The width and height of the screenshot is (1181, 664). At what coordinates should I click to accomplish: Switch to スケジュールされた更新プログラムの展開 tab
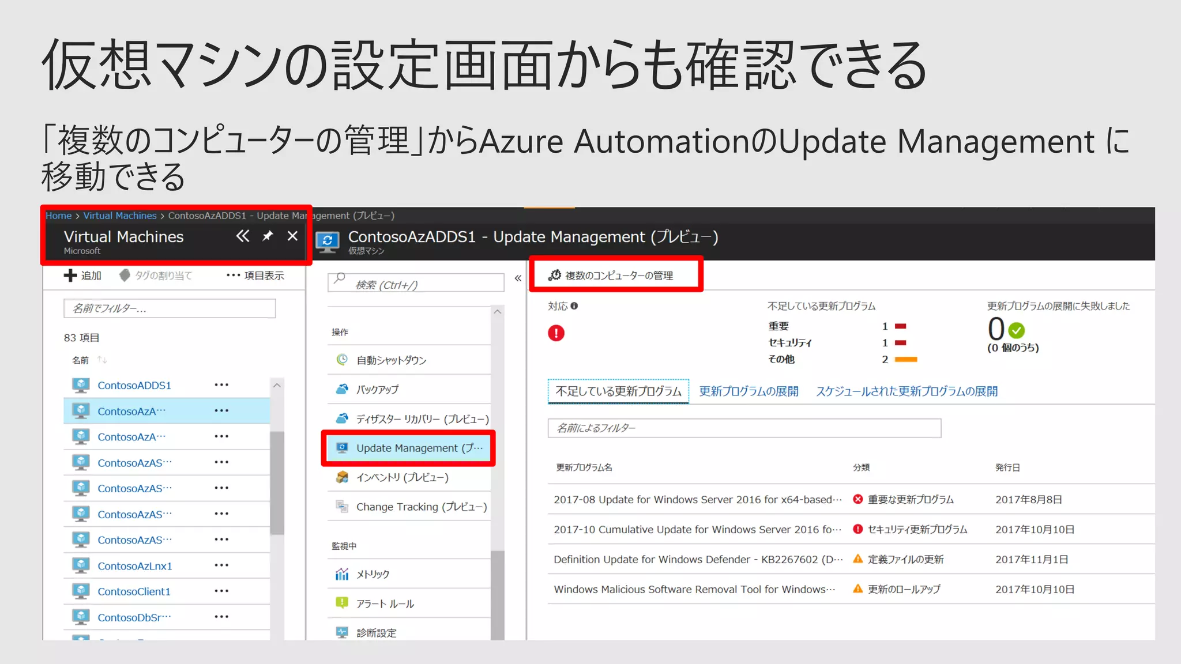tap(907, 391)
